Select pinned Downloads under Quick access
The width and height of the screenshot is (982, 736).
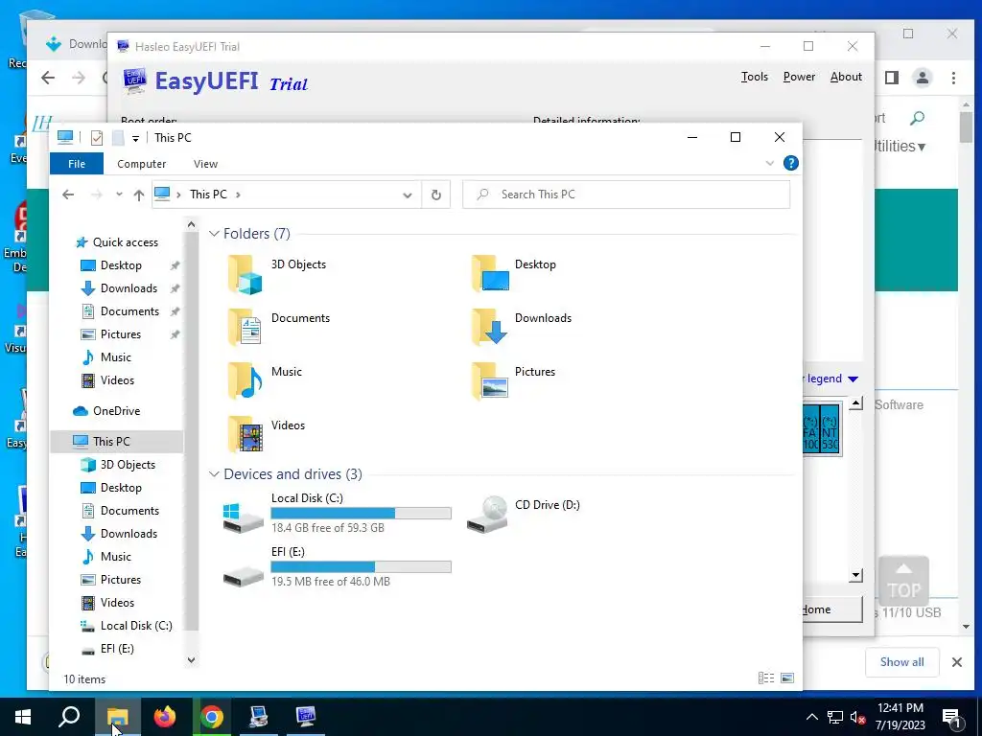(129, 288)
